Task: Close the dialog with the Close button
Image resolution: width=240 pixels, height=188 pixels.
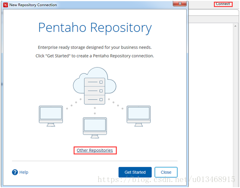Action: click(166, 172)
